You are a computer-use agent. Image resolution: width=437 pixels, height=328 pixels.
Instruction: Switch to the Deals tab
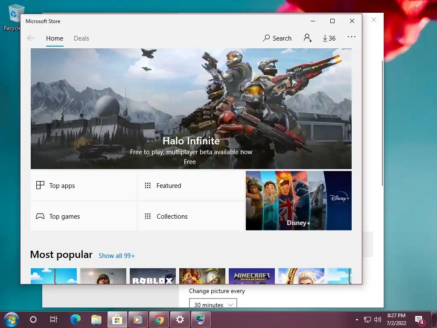(x=82, y=38)
